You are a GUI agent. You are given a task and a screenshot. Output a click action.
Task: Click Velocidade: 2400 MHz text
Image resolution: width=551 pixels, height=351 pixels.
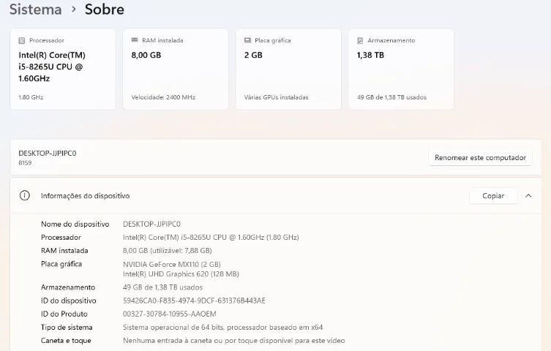tap(163, 97)
